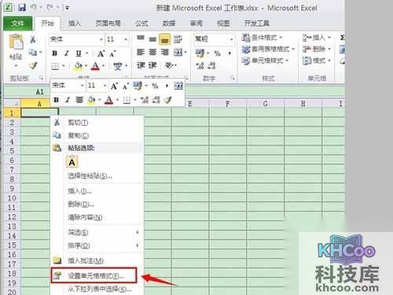Viewport: 393px width, 295px height.
Task: Decrease indent in ribbon alignment group
Action: pyautogui.click(x=141, y=65)
